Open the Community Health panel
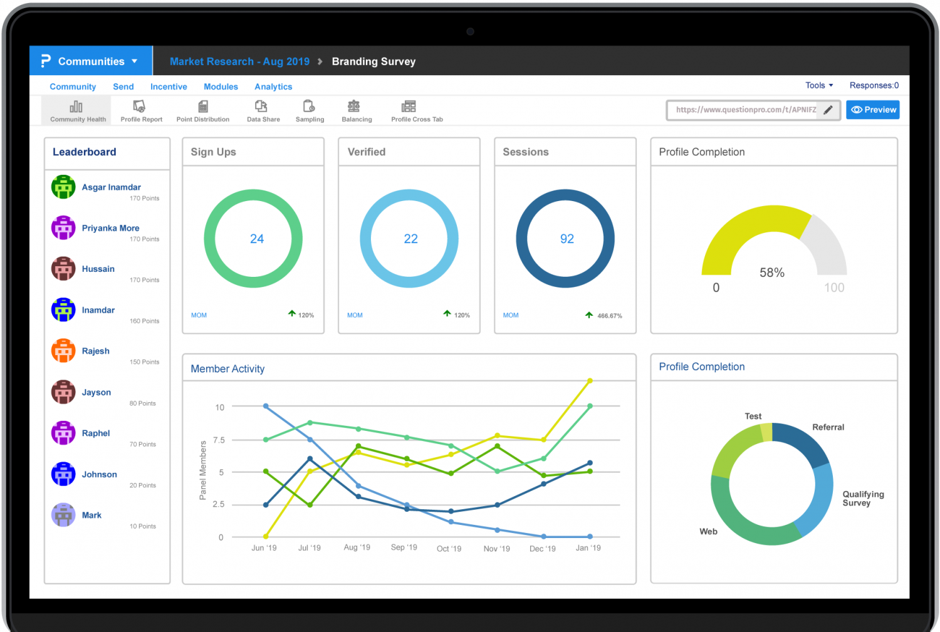 click(76, 110)
